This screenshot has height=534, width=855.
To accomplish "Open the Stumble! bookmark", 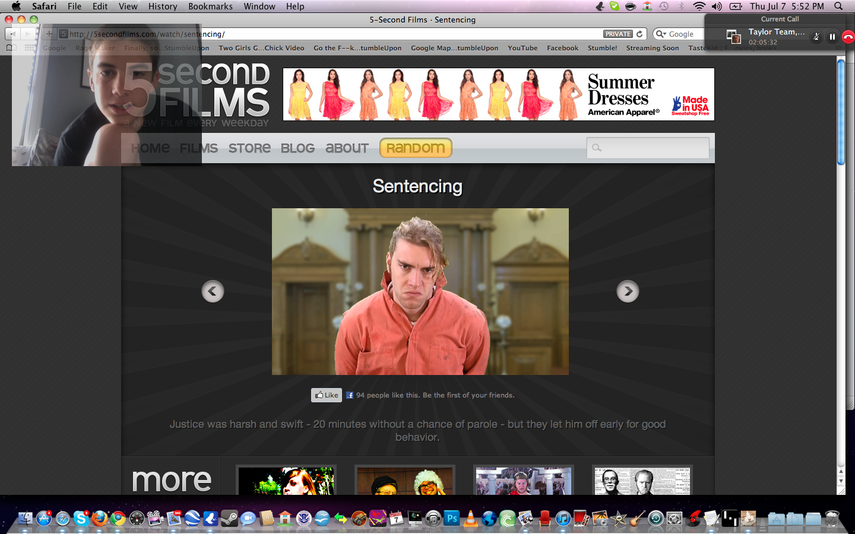I will coord(602,48).
